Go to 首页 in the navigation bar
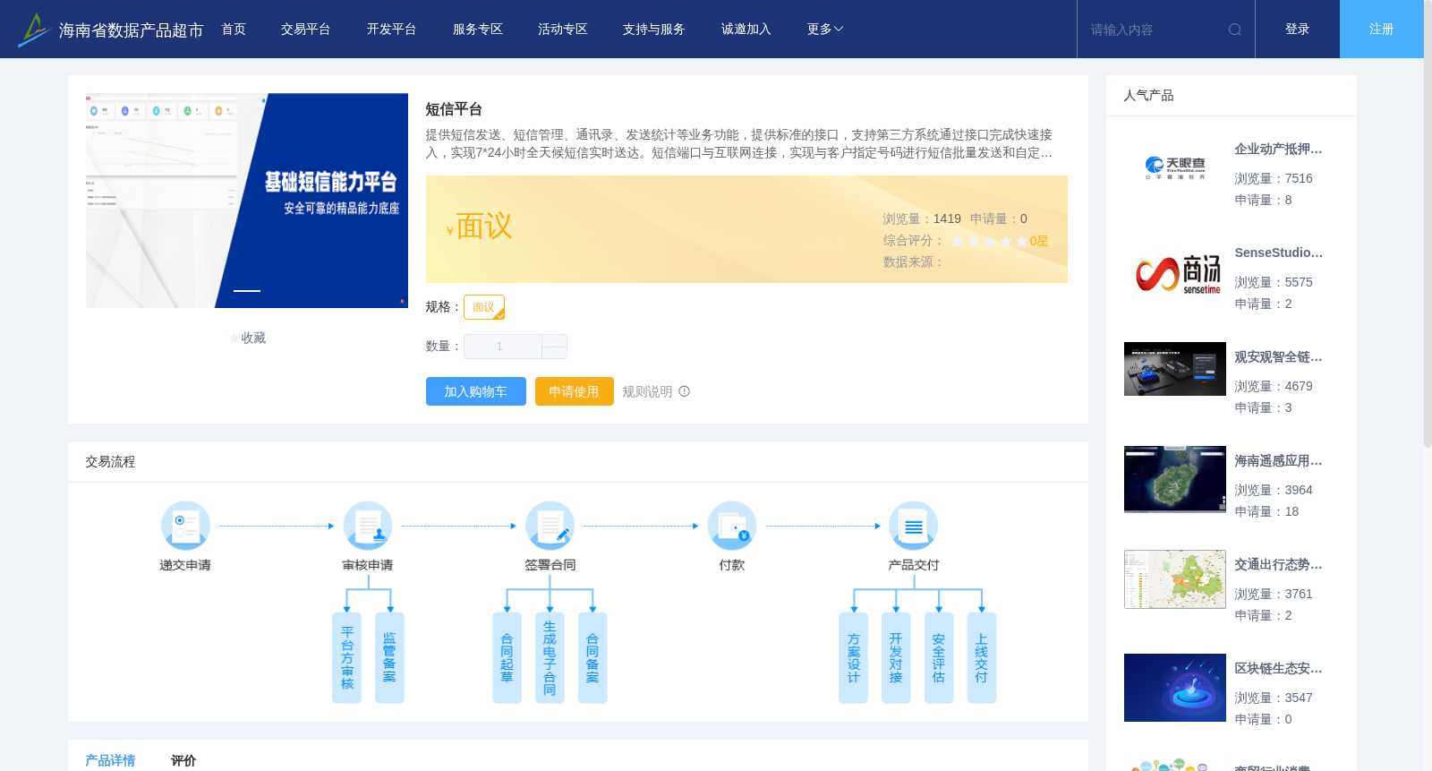This screenshot has width=1432, height=771. [234, 30]
